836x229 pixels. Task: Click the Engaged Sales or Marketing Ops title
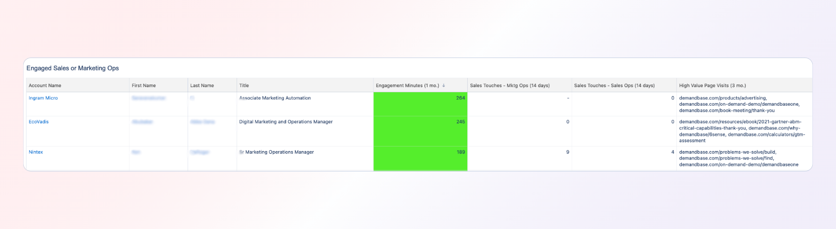[72, 68]
